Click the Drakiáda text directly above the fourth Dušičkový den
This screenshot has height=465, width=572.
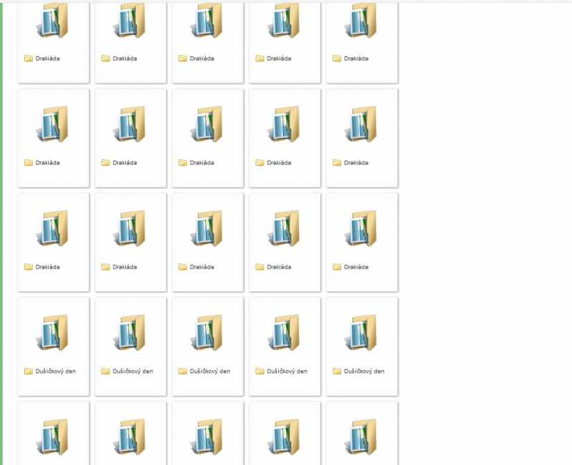pyautogui.click(x=279, y=267)
